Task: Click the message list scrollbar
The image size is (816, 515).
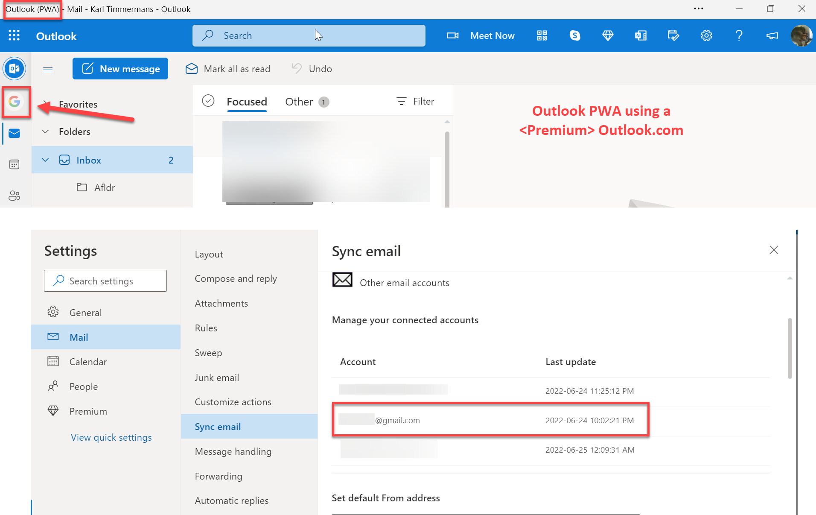Action: 447,169
